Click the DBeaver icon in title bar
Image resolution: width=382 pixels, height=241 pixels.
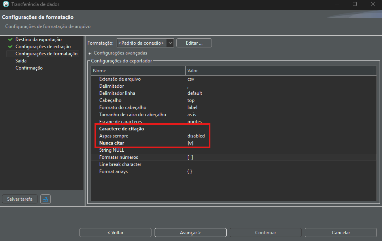pyautogui.click(x=6, y=4)
